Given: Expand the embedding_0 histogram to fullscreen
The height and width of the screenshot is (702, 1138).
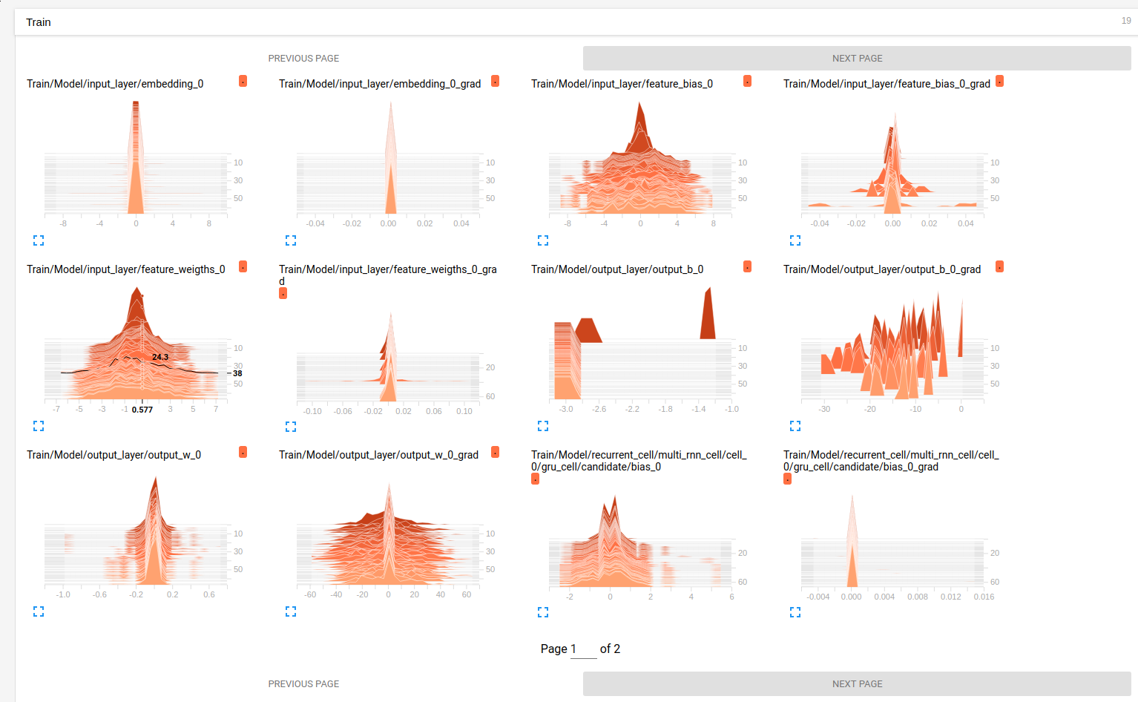Looking at the screenshot, I should [39, 240].
